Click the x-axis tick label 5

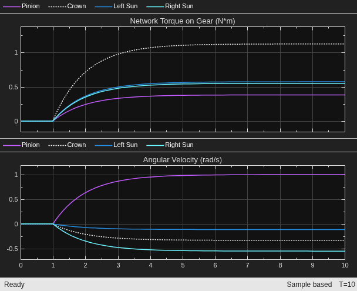tap(183, 265)
